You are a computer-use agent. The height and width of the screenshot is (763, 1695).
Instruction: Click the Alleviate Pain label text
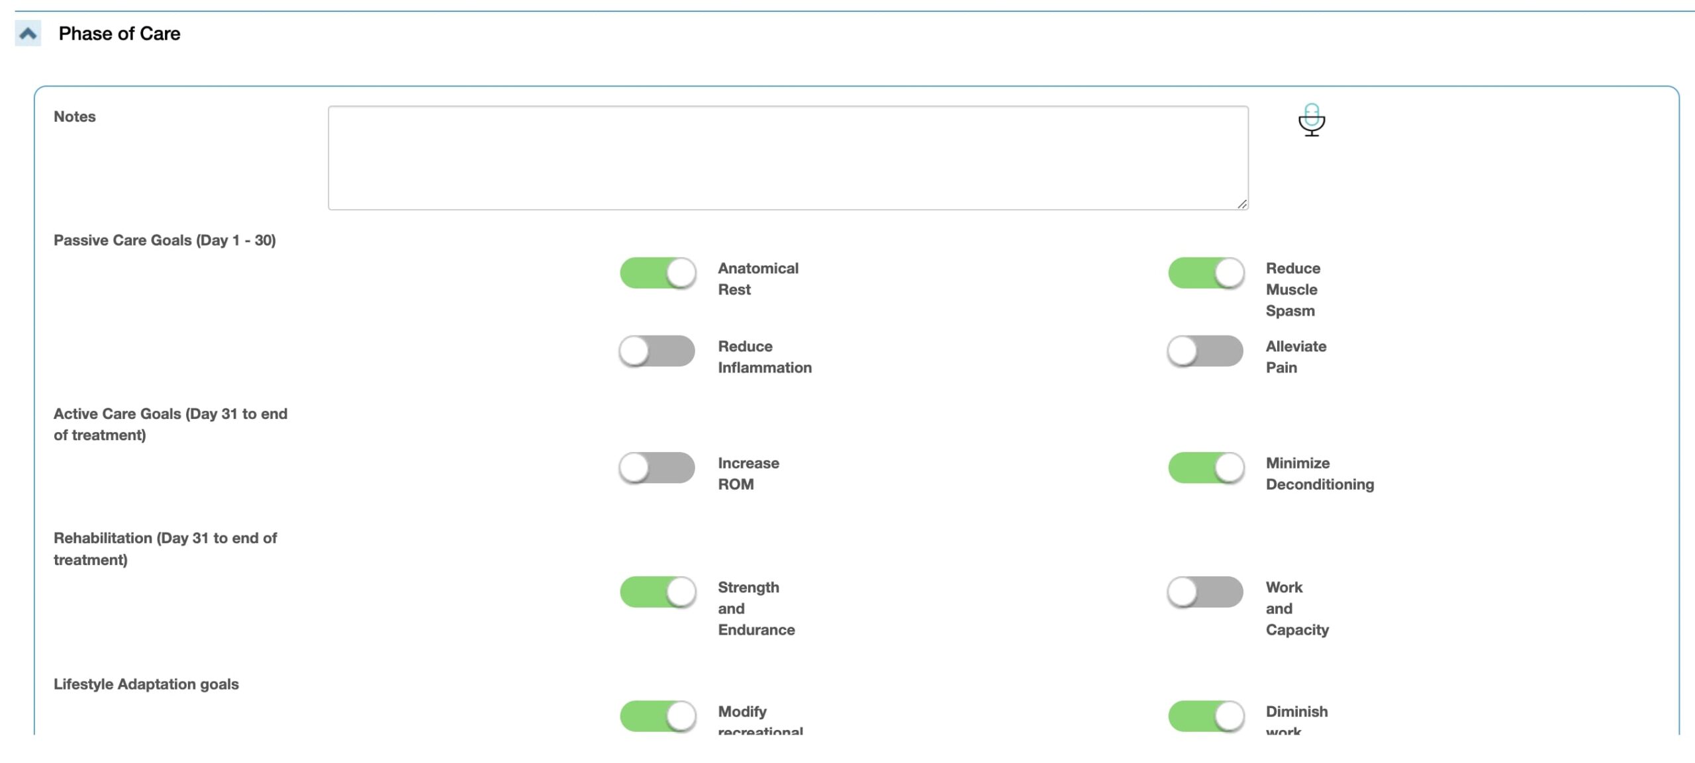(x=1296, y=357)
